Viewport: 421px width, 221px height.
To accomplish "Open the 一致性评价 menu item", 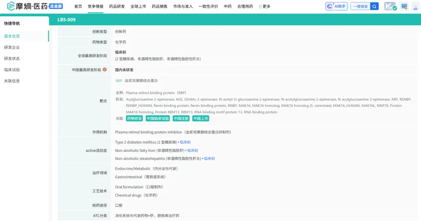I will (x=208, y=7).
